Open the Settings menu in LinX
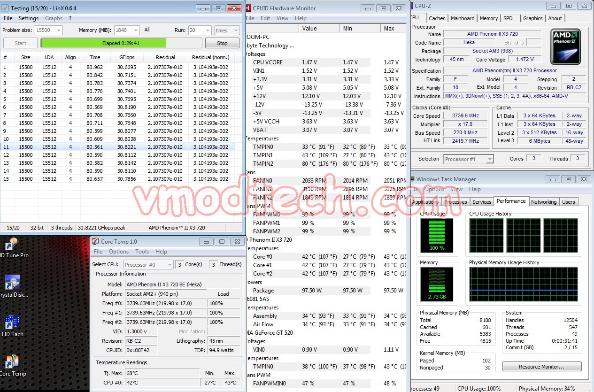 (29, 18)
